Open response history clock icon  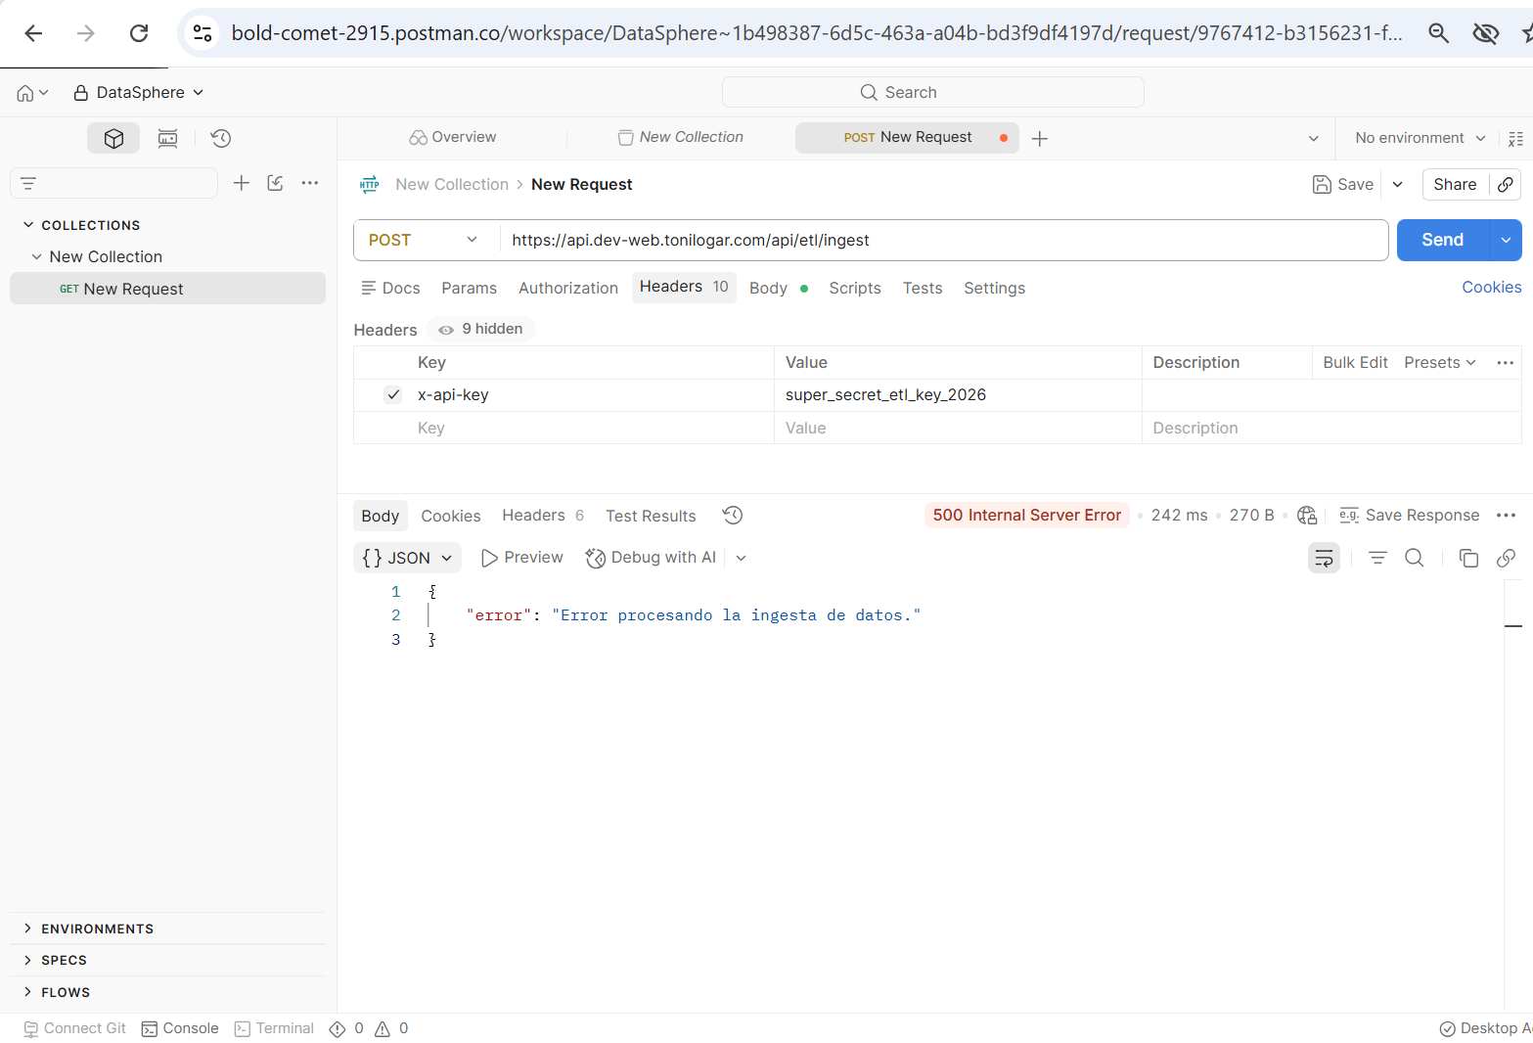click(733, 515)
